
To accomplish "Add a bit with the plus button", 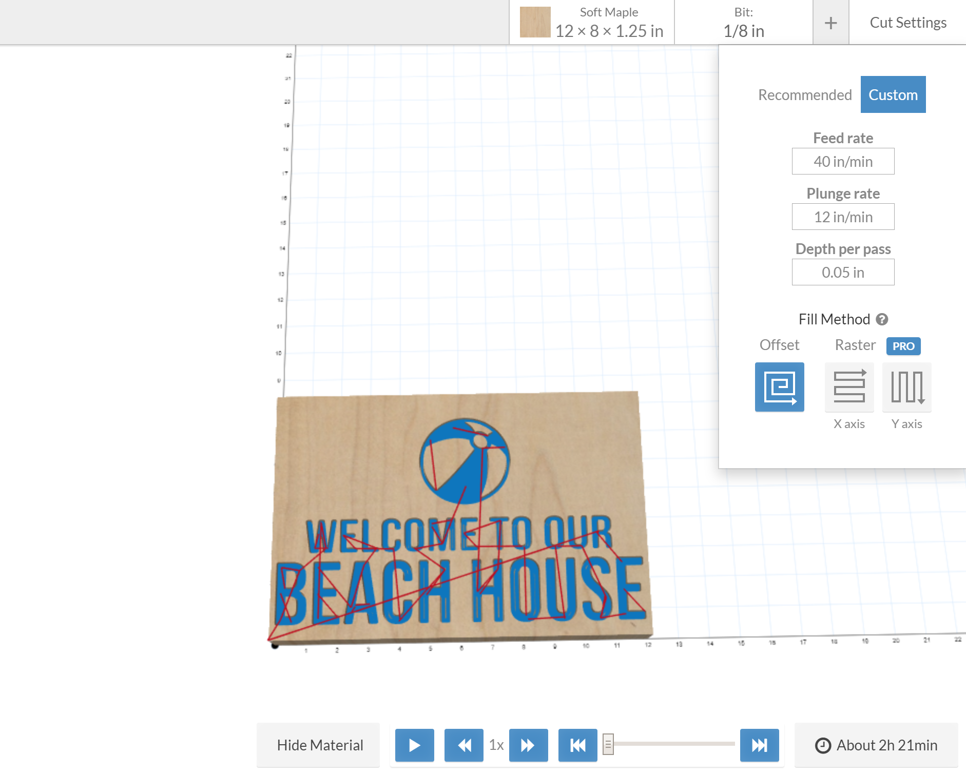I will tap(830, 23).
